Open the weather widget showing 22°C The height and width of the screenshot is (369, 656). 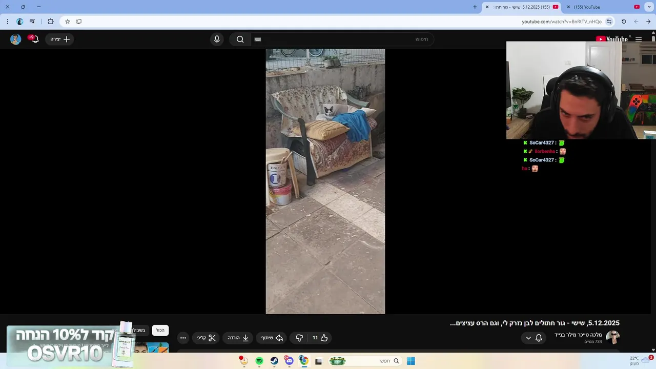641,361
